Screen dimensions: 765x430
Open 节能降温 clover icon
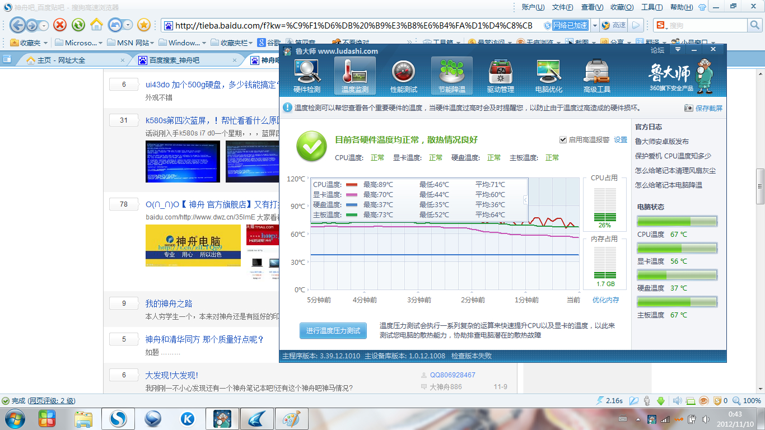pos(452,76)
